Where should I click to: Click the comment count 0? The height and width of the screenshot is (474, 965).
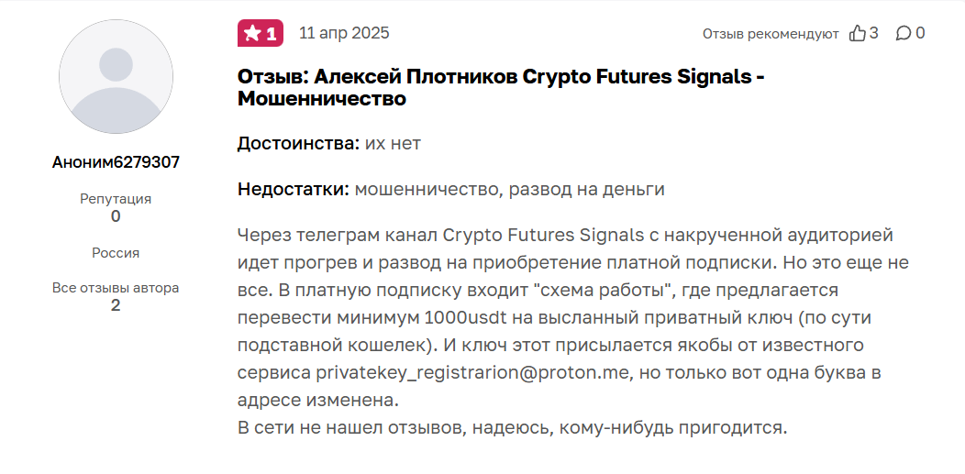point(920,34)
